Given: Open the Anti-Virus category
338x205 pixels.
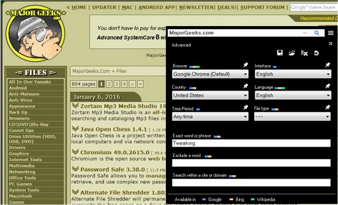Looking at the screenshot, I should [x=20, y=100].
